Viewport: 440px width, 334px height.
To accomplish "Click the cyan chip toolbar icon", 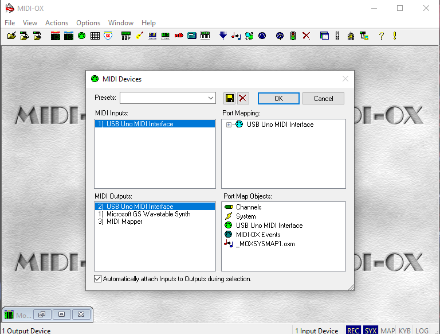I will pos(249,36).
